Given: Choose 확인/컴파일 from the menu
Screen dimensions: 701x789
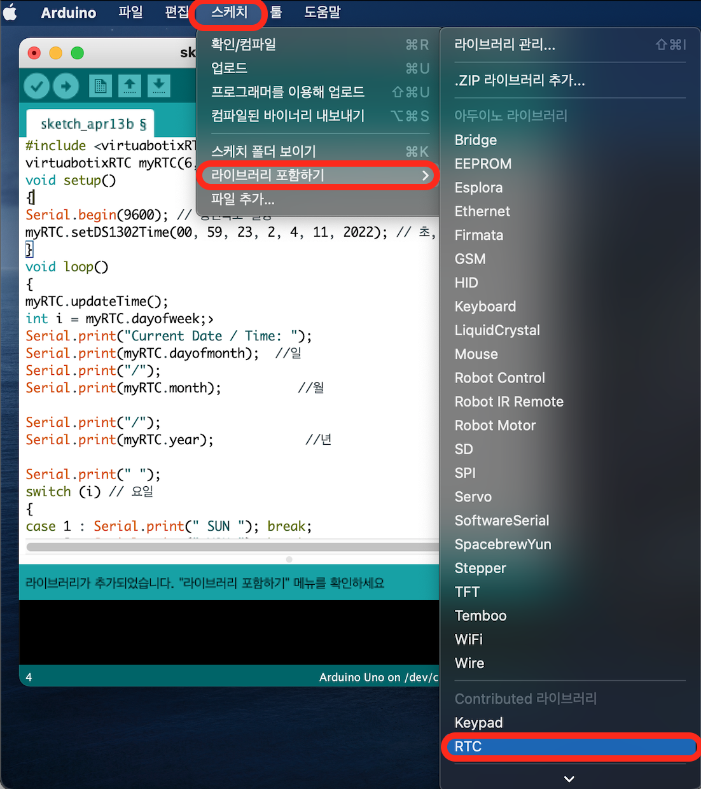Looking at the screenshot, I should click(319, 45).
